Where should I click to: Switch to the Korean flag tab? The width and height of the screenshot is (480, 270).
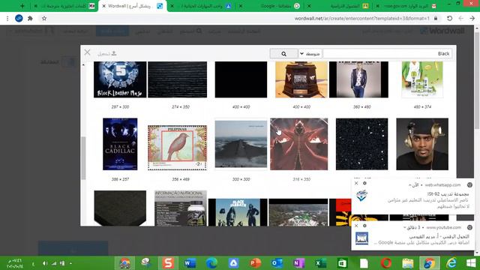coord(64,6)
